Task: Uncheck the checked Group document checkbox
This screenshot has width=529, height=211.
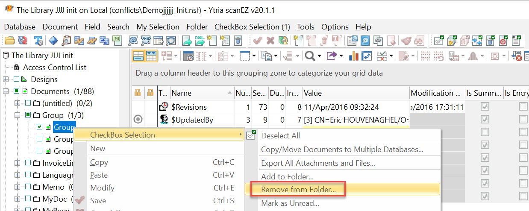Action: coord(40,127)
